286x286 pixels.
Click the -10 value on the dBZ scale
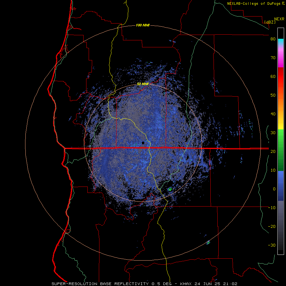tap(272, 208)
